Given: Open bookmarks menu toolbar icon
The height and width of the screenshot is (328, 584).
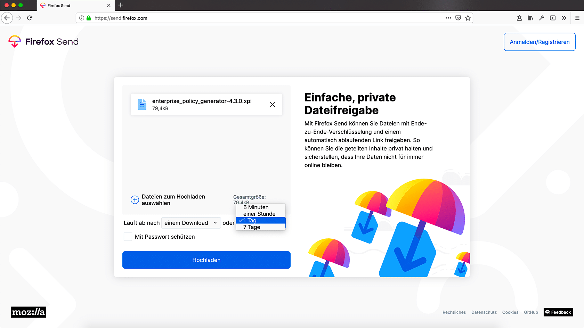Looking at the screenshot, I should pyautogui.click(x=519, y=18).
